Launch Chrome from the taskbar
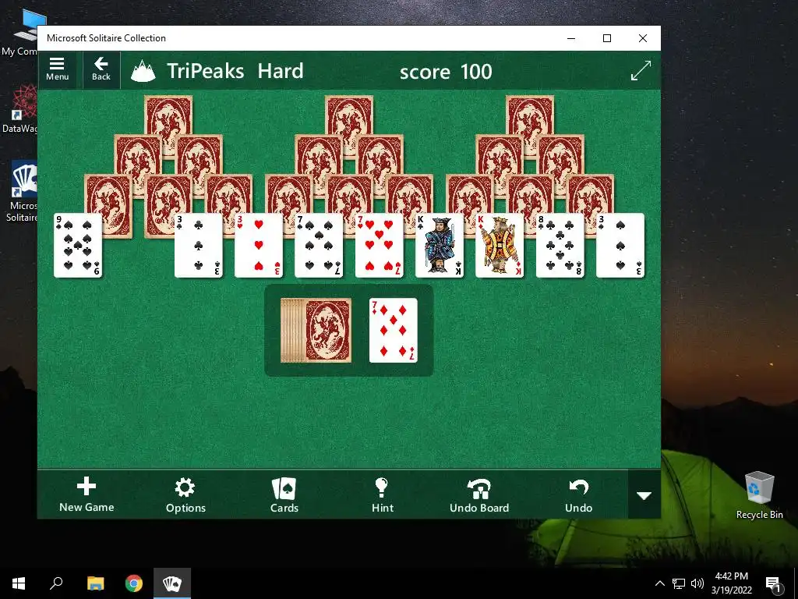798x599 pixels. [134, 583]
